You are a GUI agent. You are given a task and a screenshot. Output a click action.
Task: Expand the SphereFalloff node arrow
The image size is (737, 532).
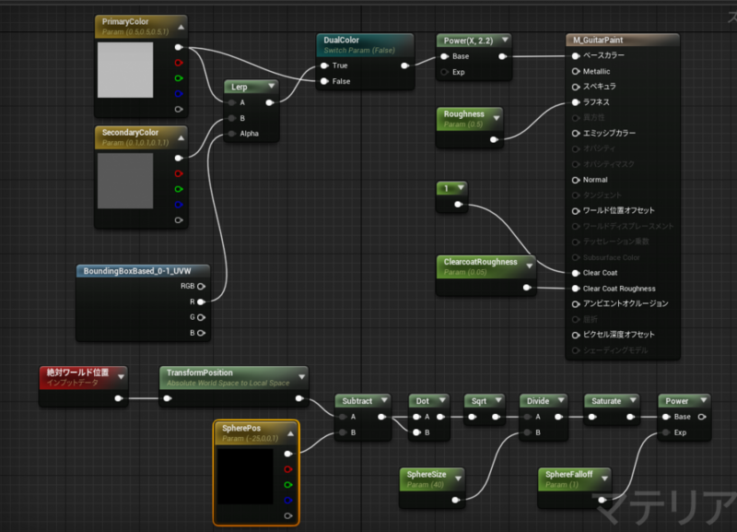coord(604,479)
